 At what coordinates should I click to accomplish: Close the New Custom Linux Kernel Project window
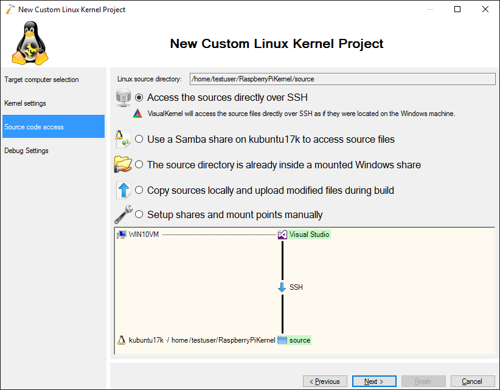tap(485, 9)
